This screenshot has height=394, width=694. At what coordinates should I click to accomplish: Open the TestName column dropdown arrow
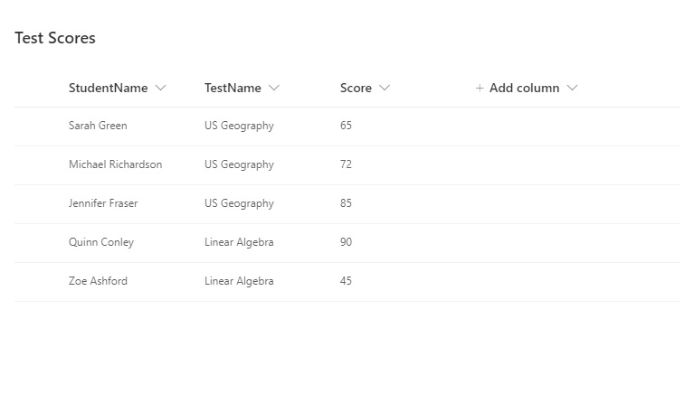(274, 88)
